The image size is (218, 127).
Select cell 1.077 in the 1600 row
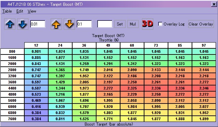point(60,58)
